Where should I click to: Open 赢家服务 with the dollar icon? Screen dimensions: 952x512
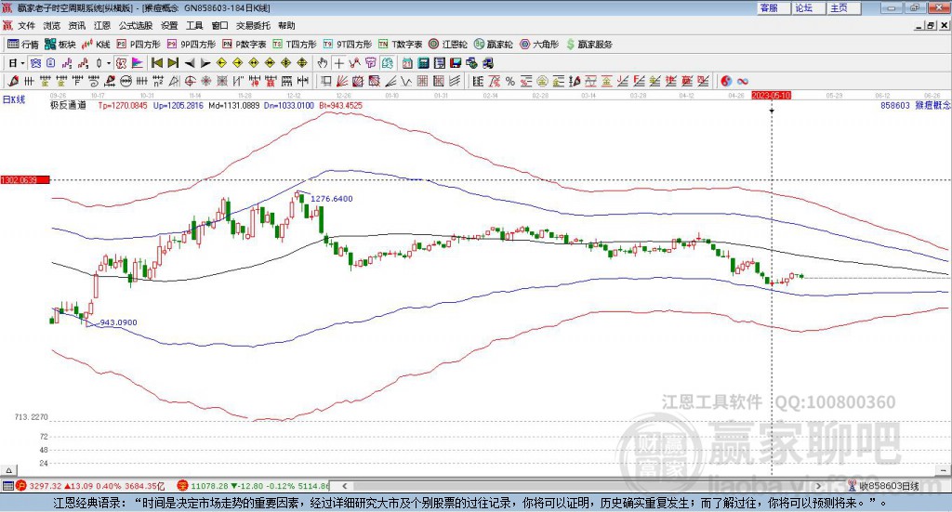[x=588, y=45]
